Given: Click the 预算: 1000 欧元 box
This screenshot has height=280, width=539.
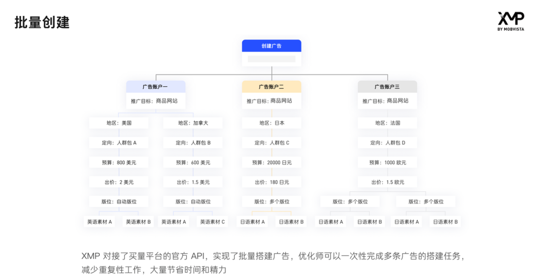Looking at the screenshot, I should click(x=387, y=162).
